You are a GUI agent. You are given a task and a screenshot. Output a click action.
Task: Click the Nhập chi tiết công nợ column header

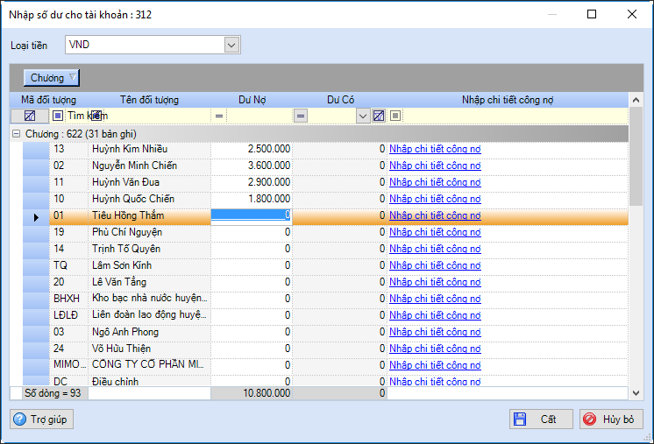(x=508, y=100)
